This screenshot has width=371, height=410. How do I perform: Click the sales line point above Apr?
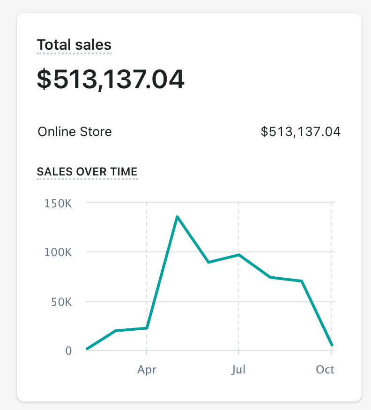[147, 328]
